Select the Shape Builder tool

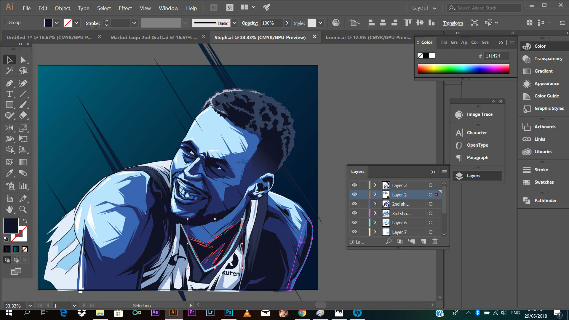coord(9,150)
